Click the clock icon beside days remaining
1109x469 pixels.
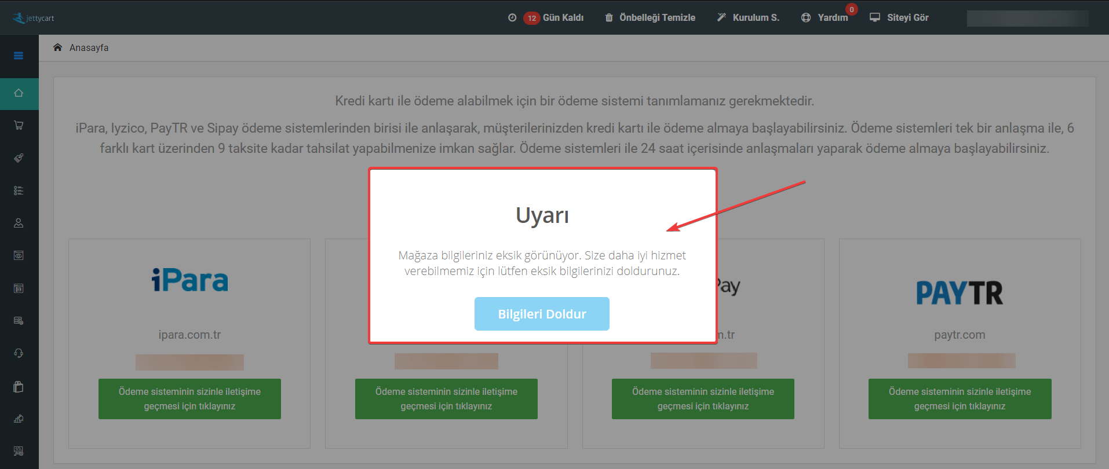pos(512,17)
